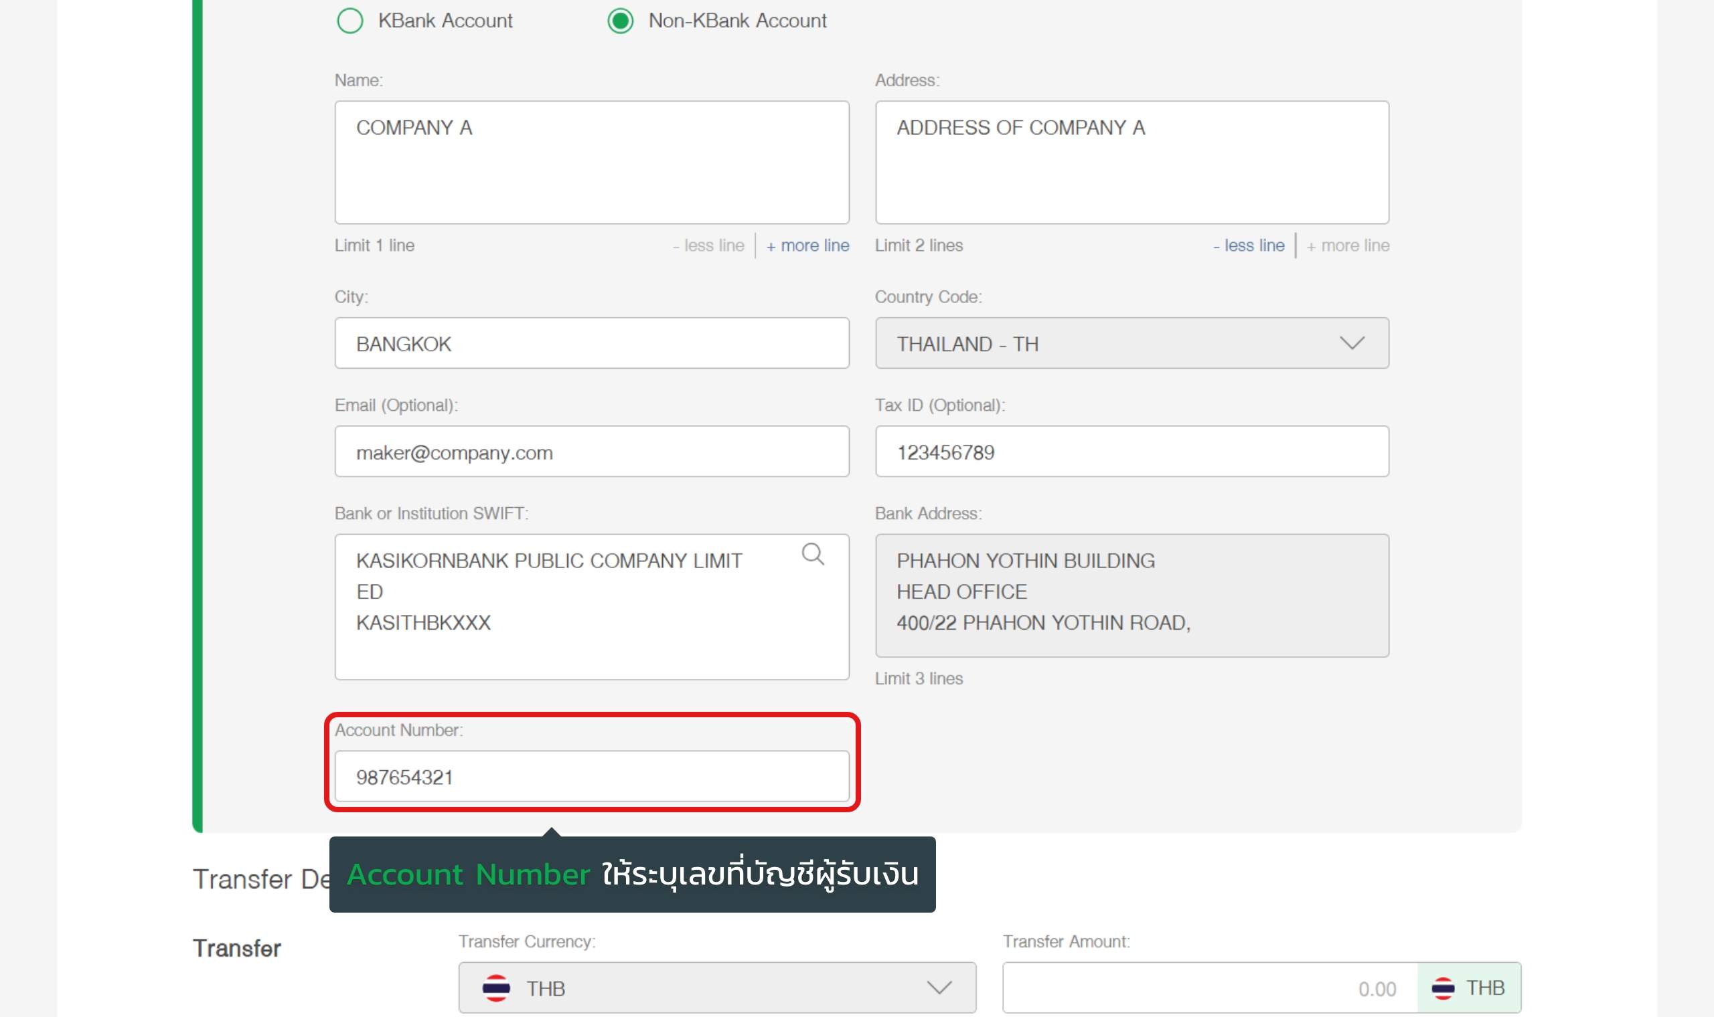Click the Transfer Amount input box
The height and width of the screenshot is (1017, 1714).
pyautogui.click(x=1209, y=988)
